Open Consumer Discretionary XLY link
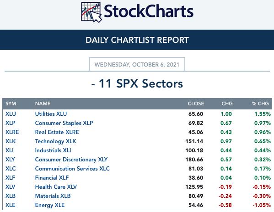Viewport: 274px width, 212px height. pyautogui.click(x=71, y=160)
